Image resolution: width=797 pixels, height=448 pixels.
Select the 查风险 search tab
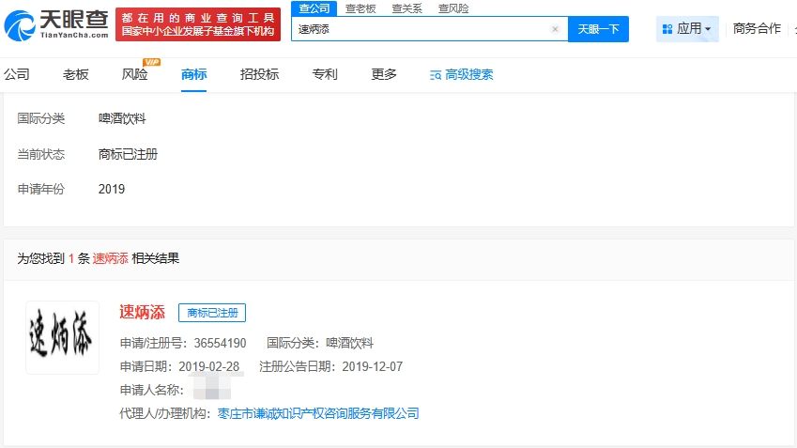pyautogui.click(x=453, y=8)
